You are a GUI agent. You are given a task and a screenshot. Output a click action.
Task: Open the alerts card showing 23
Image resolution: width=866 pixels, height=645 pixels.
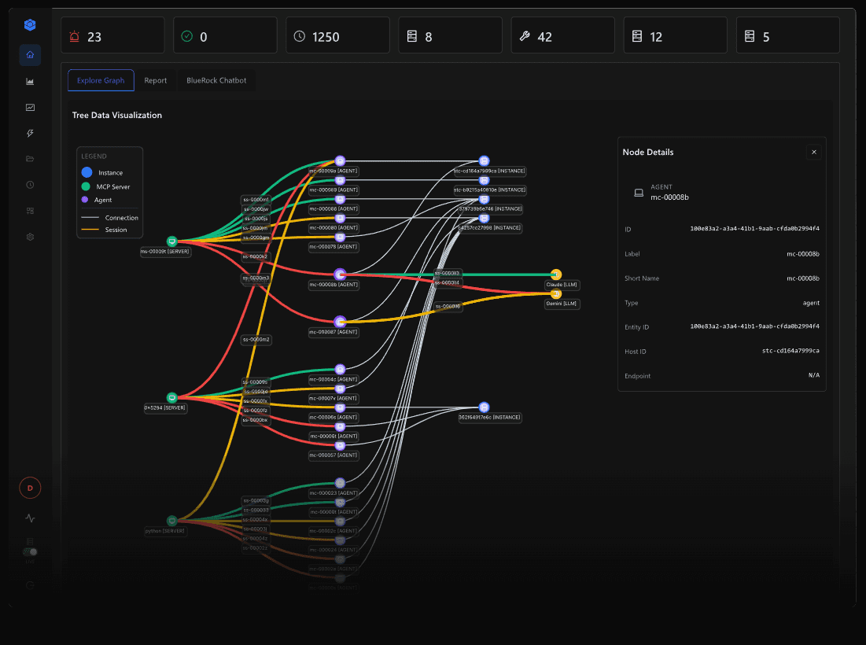(x=112, y=35)
